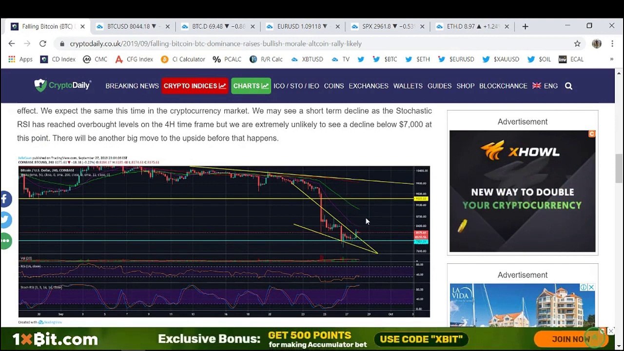Share the article on Twitter
Viewport: 624px width, 351px height.
[x=5, y=220]
